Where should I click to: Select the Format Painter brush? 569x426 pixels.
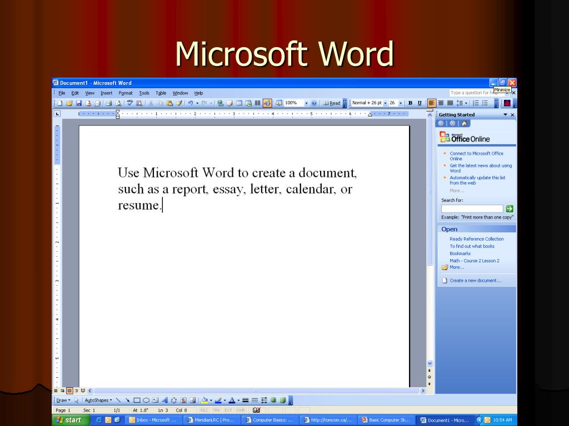tap(179, 103)
